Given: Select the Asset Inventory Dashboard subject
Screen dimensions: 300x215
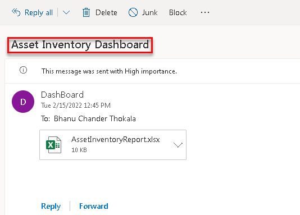Looking at the screenshot, I should (x=80, y=45).
